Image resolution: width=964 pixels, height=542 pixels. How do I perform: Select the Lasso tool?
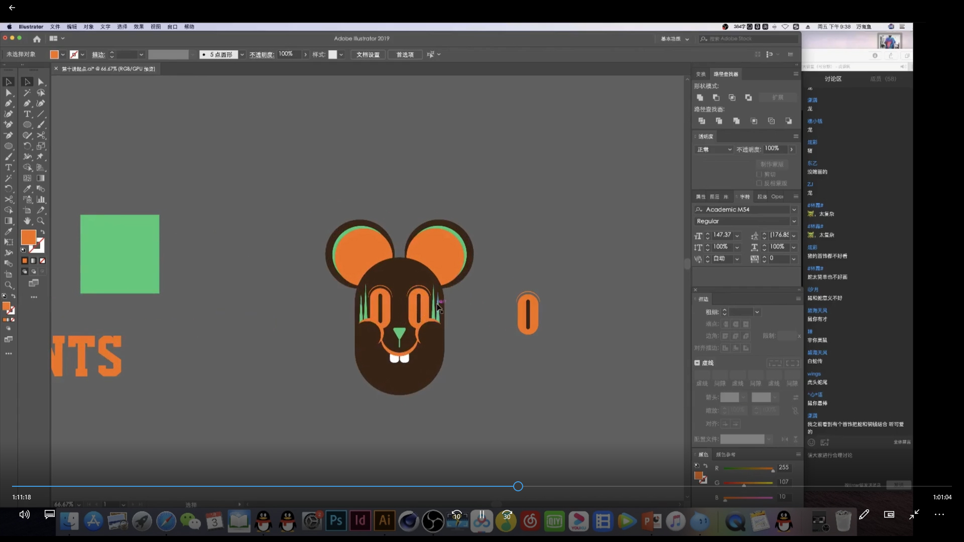41,93
